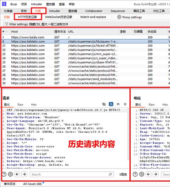The image size is (170, 187).
Task: Select the response 美化 view tab
Action: coord(138,105)
